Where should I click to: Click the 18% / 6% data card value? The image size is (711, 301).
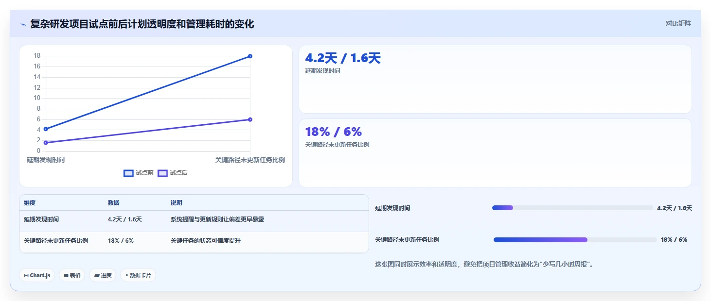click(x=334, y=132)
